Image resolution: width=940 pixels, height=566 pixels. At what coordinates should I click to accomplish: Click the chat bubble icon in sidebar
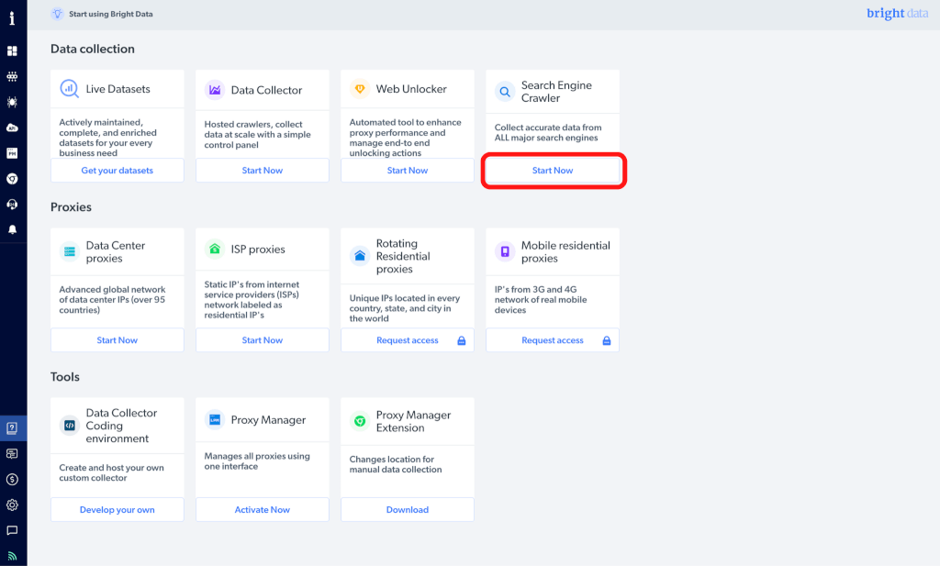13,530
